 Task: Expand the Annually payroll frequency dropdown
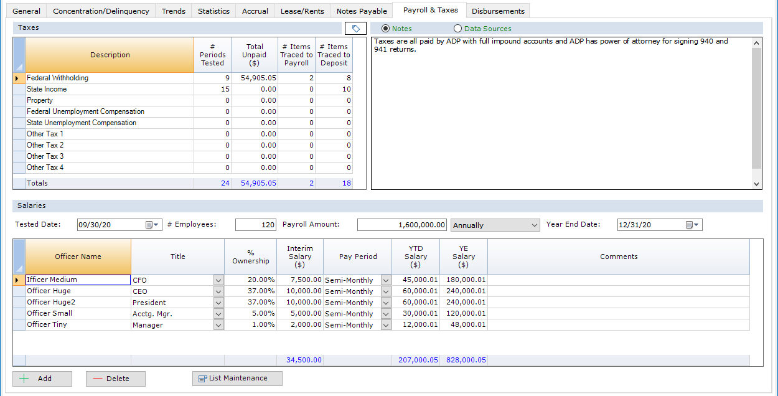[x=533, y=225]
